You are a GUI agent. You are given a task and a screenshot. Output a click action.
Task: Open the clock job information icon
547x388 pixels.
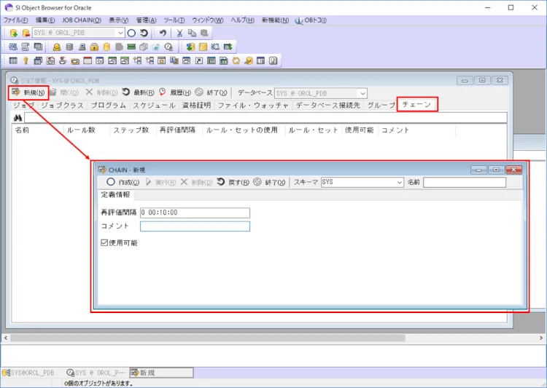168,47
